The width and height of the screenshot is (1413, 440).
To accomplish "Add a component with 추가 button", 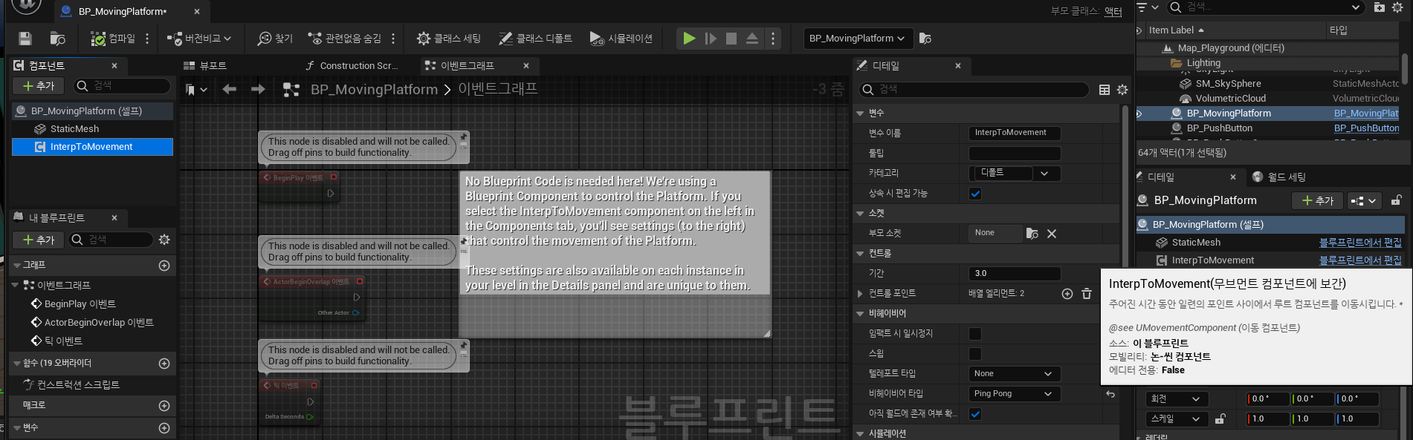I will click(39, 86).
